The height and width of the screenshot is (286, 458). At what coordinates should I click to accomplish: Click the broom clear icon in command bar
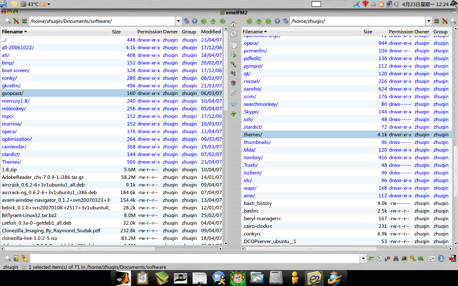(x=25, y=258)
